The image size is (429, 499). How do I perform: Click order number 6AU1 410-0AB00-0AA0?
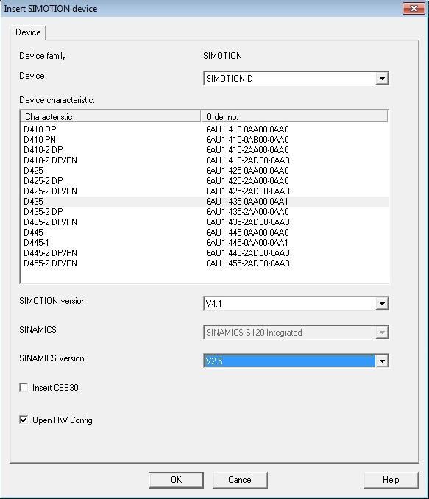(247, 140)
